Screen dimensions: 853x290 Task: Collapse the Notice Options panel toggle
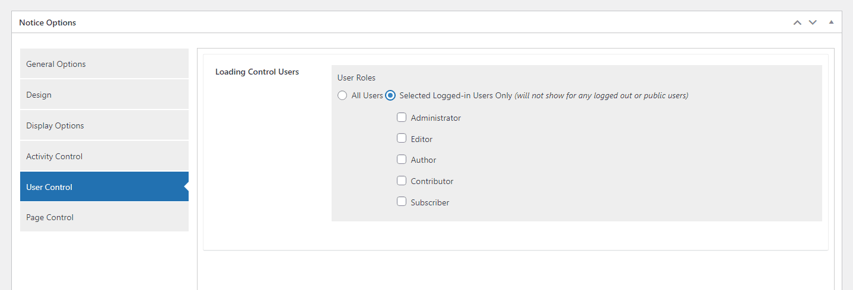tap(831, 22)
